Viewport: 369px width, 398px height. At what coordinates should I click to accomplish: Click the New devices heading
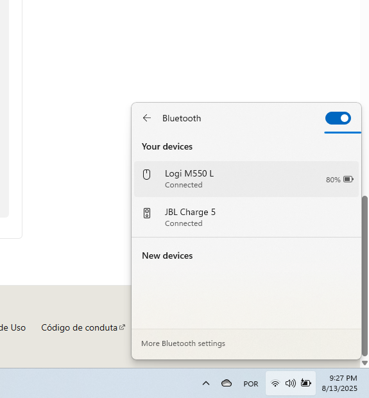(167, 255)
